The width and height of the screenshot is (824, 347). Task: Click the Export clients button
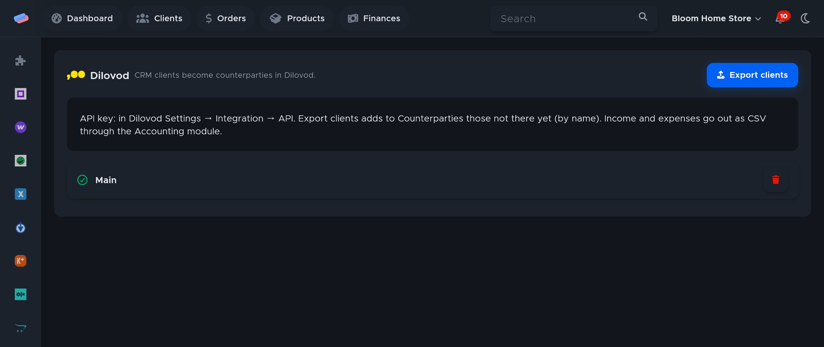point(752,75)
